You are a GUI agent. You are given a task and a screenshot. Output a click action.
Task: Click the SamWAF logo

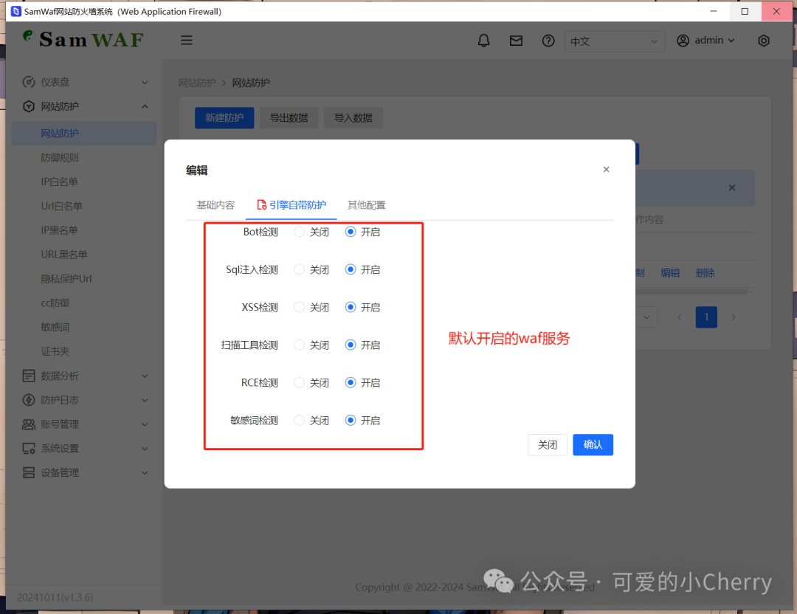(84, 39)
